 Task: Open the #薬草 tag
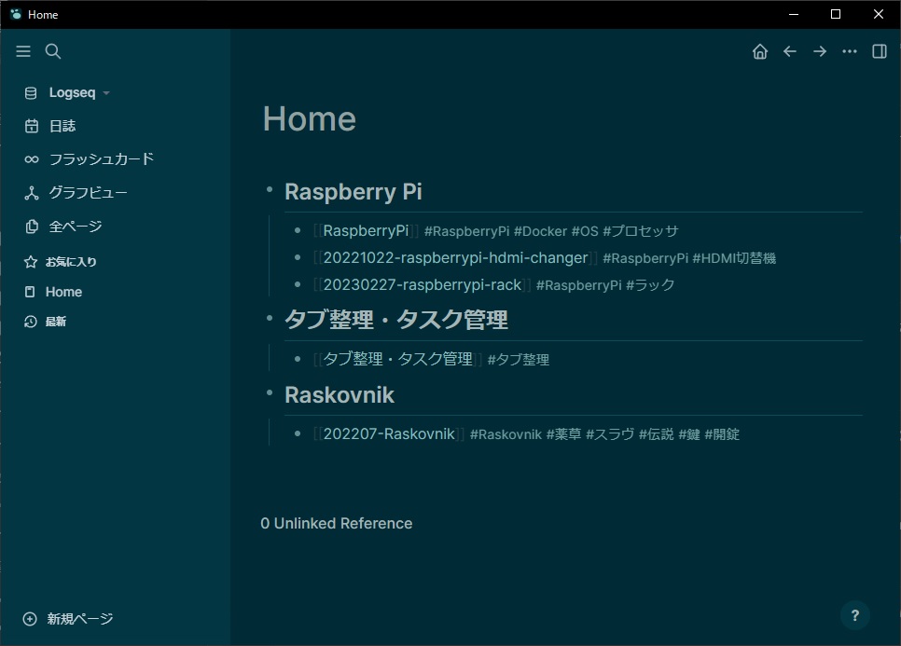[x=563, y=434]
